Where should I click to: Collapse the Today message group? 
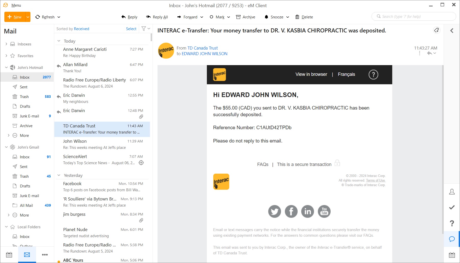point(59,41)
